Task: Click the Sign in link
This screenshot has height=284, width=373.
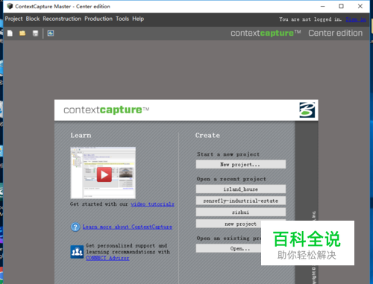Action: (356, 19)
